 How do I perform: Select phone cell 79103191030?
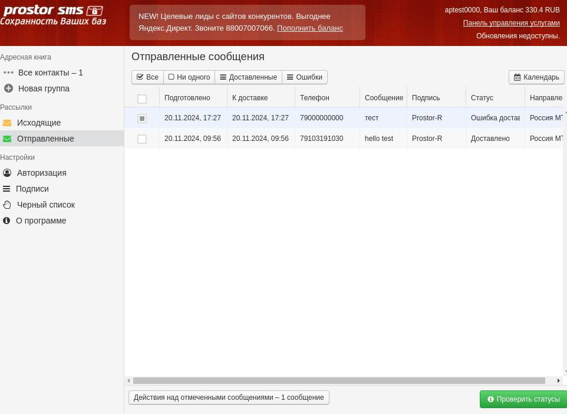(x=321, y=138)
